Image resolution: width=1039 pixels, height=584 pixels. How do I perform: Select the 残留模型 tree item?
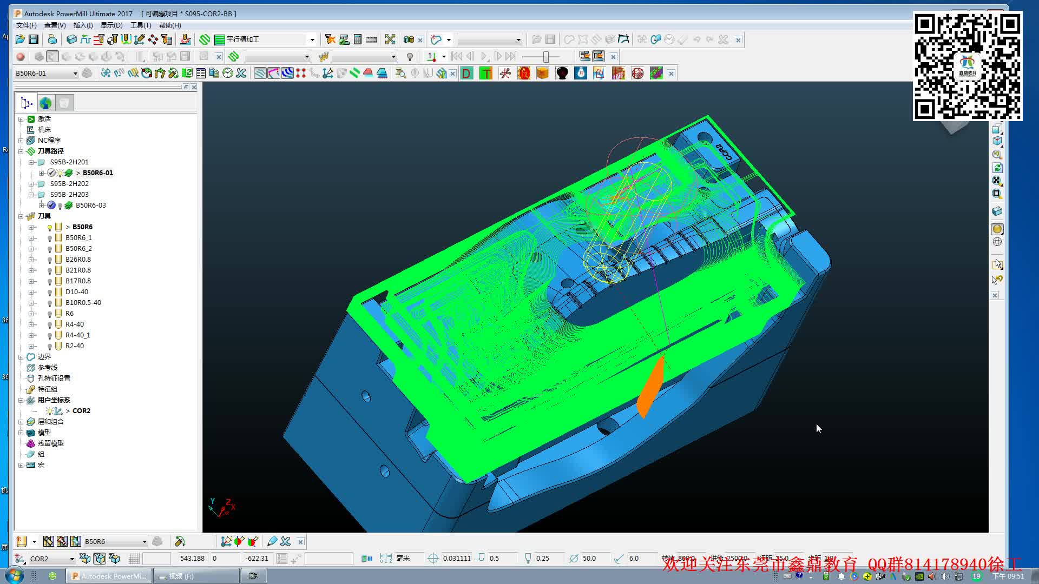(x=51, y=443)
